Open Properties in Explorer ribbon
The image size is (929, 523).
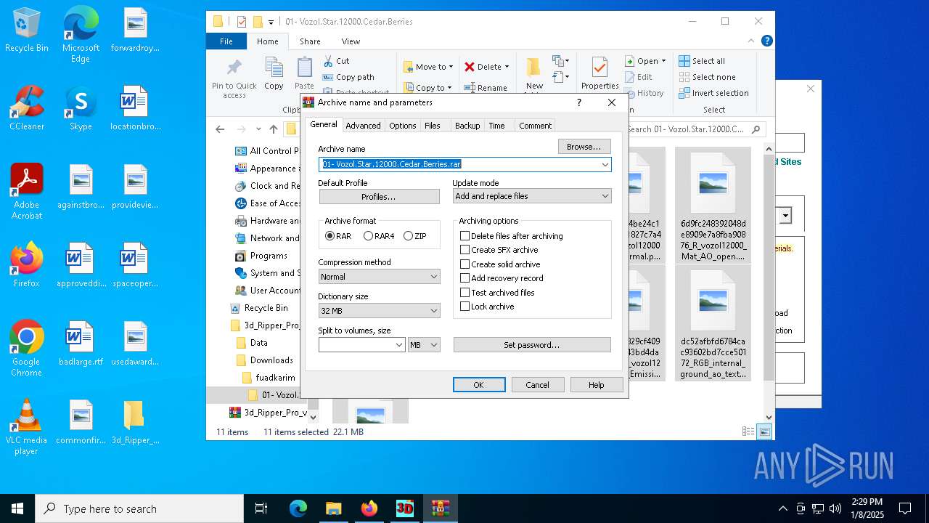coord(599,74)
